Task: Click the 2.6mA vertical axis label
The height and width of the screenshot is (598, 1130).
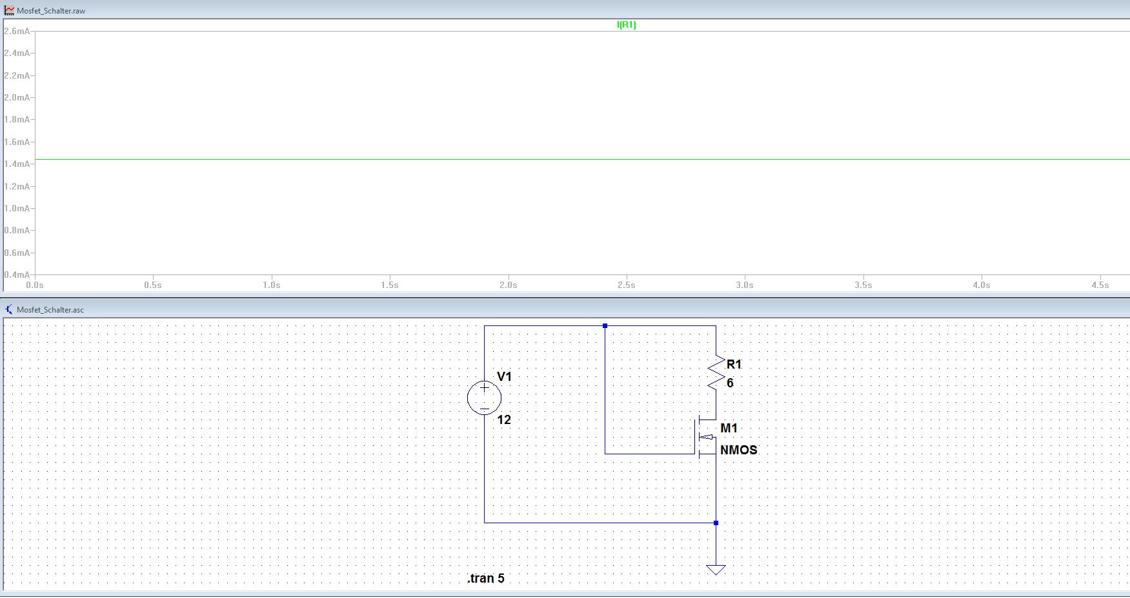Action: click(x=17, y=31)
